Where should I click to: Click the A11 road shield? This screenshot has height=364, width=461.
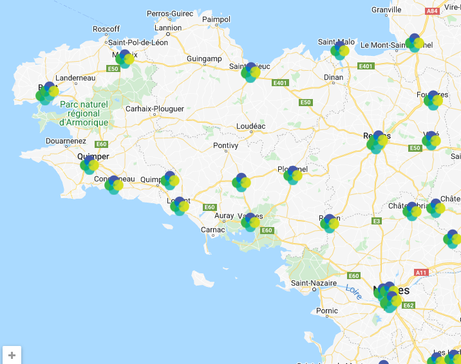421,273
